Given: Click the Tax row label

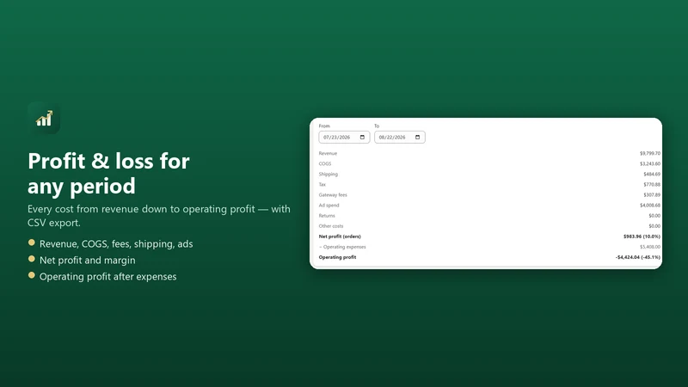Looking at the screenshot, I should 322,185.
